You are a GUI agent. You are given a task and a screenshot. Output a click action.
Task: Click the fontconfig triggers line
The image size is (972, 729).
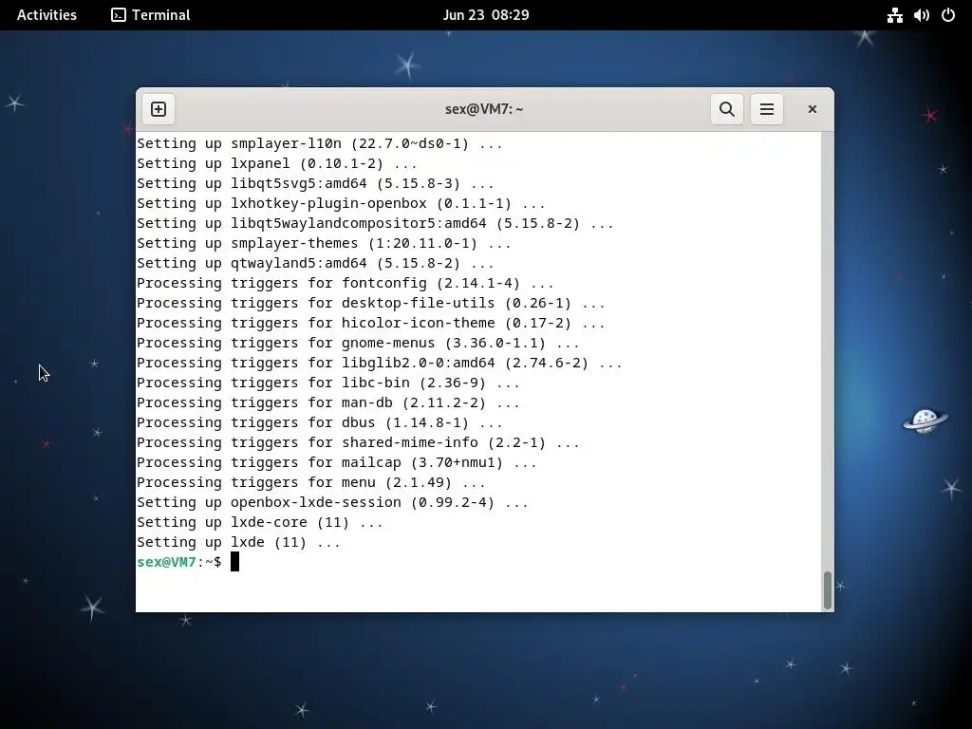346,283
